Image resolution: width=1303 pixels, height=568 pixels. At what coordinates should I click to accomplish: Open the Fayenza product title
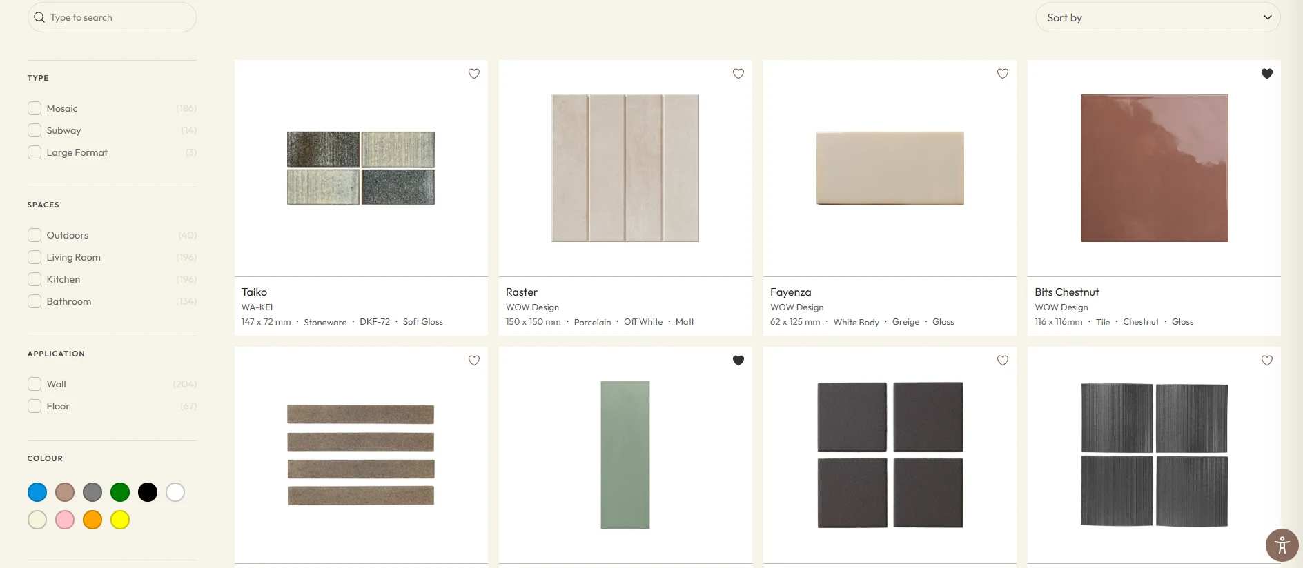tap(791, 292)
